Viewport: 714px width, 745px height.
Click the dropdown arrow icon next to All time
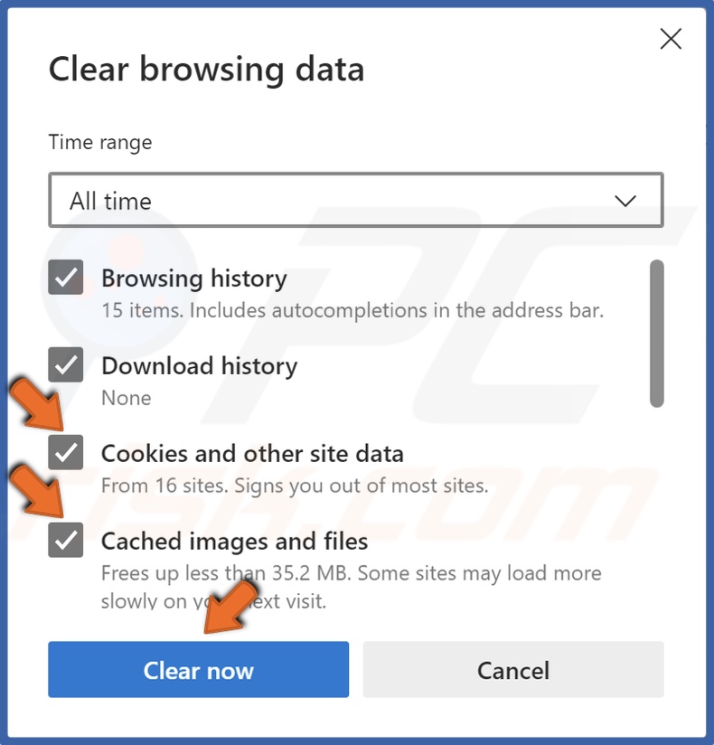click(623, 200)
